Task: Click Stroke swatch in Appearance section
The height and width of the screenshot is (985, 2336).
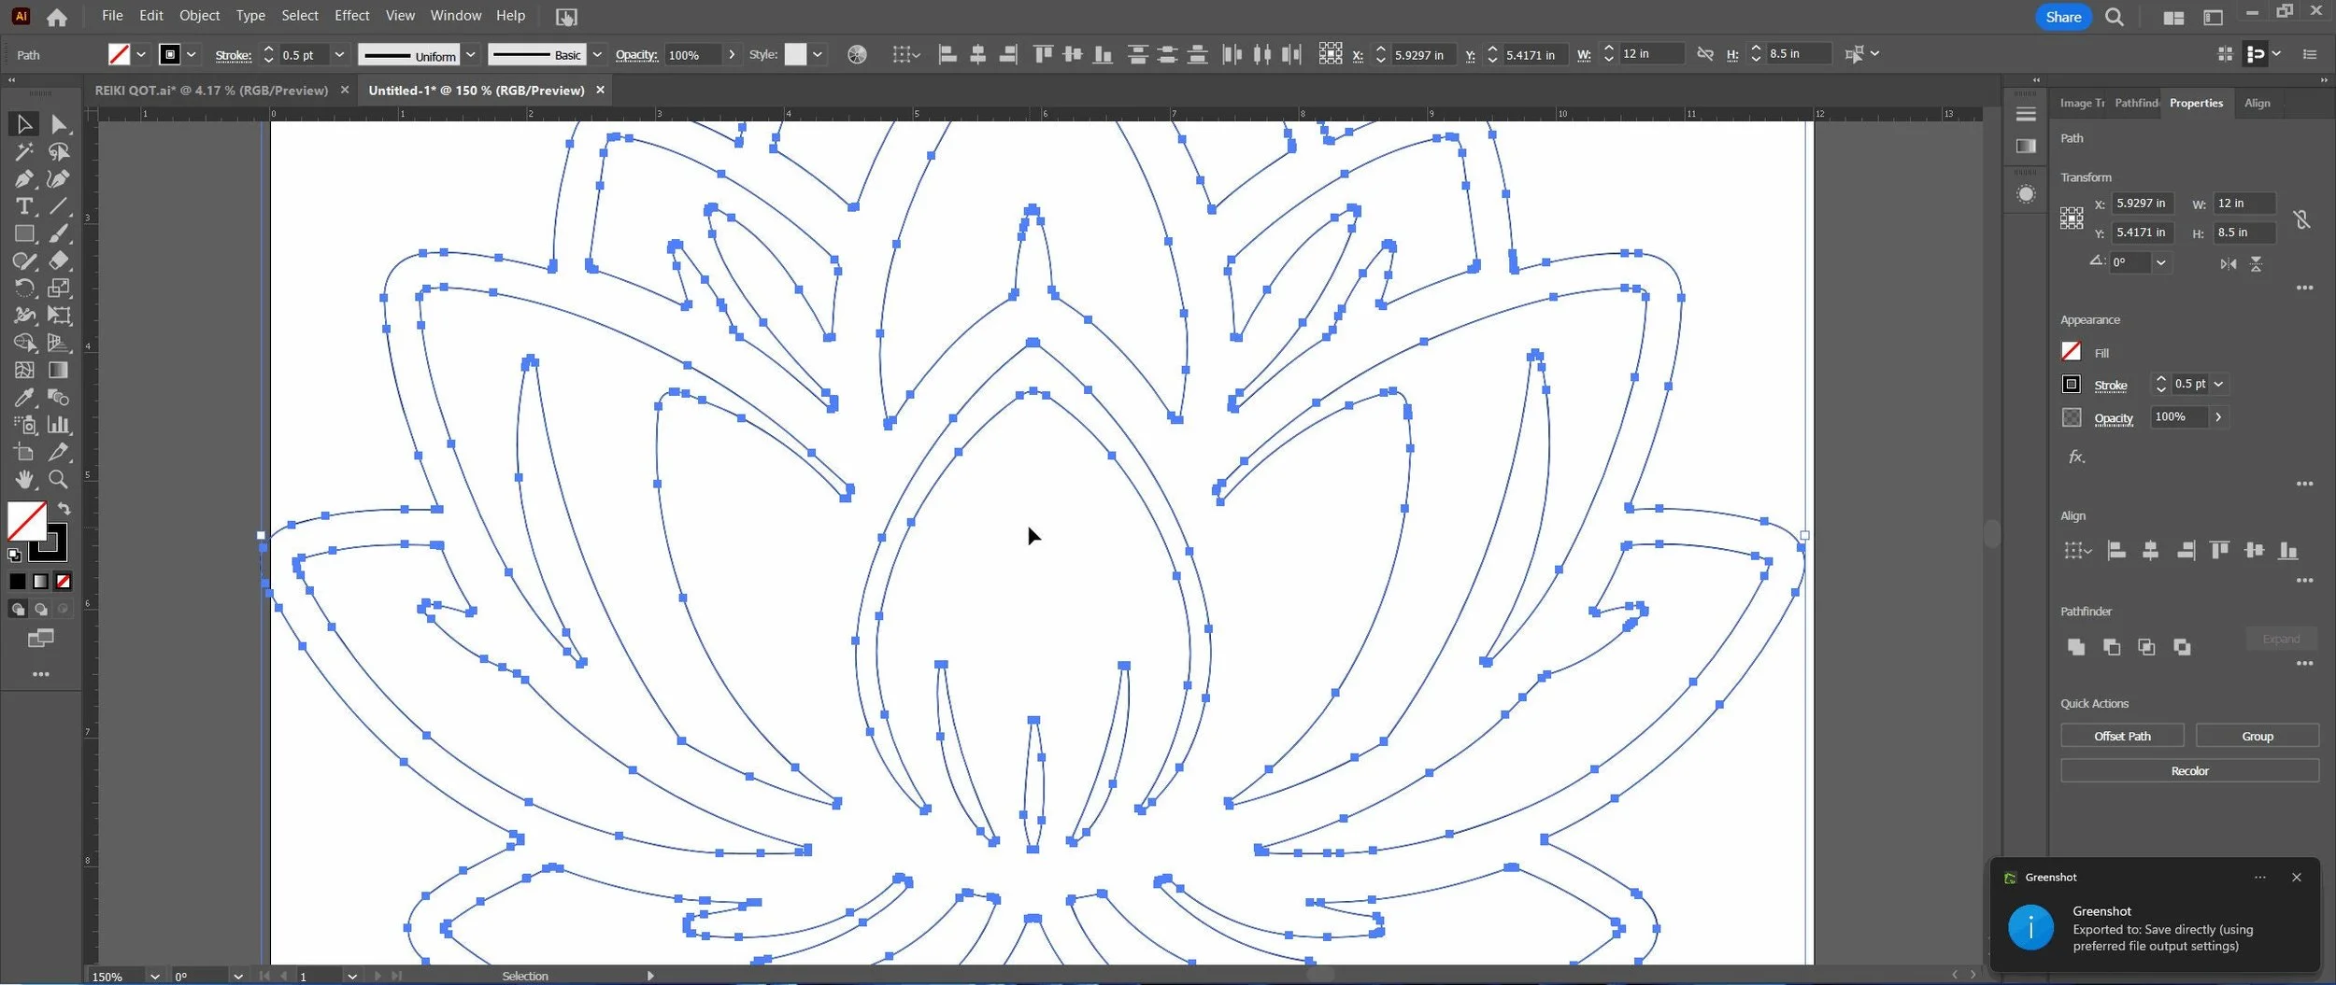Action: click(x=2071, y=384)
